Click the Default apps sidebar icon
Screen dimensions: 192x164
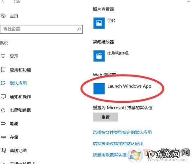(3, 83)
